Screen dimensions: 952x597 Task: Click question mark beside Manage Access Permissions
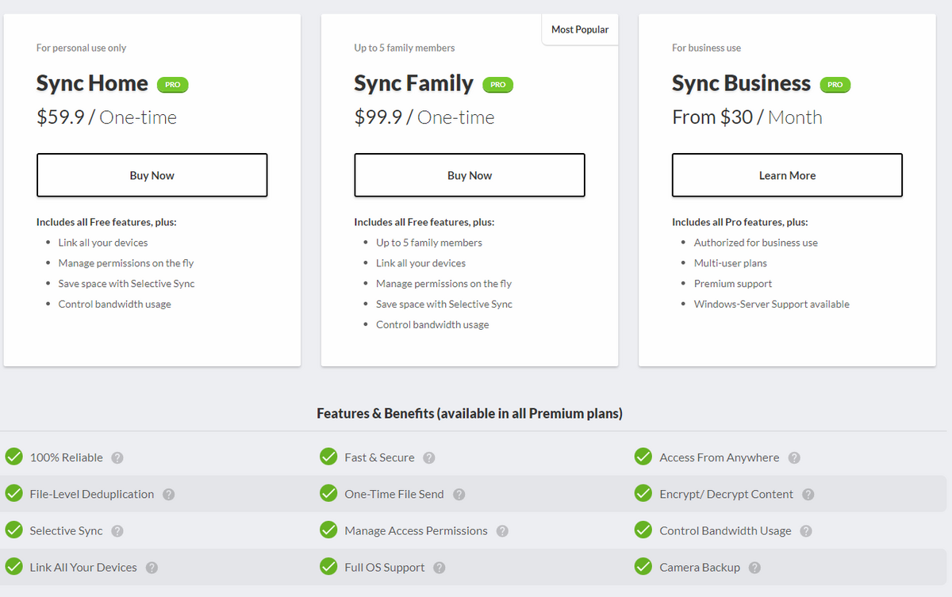click(502, 531)
